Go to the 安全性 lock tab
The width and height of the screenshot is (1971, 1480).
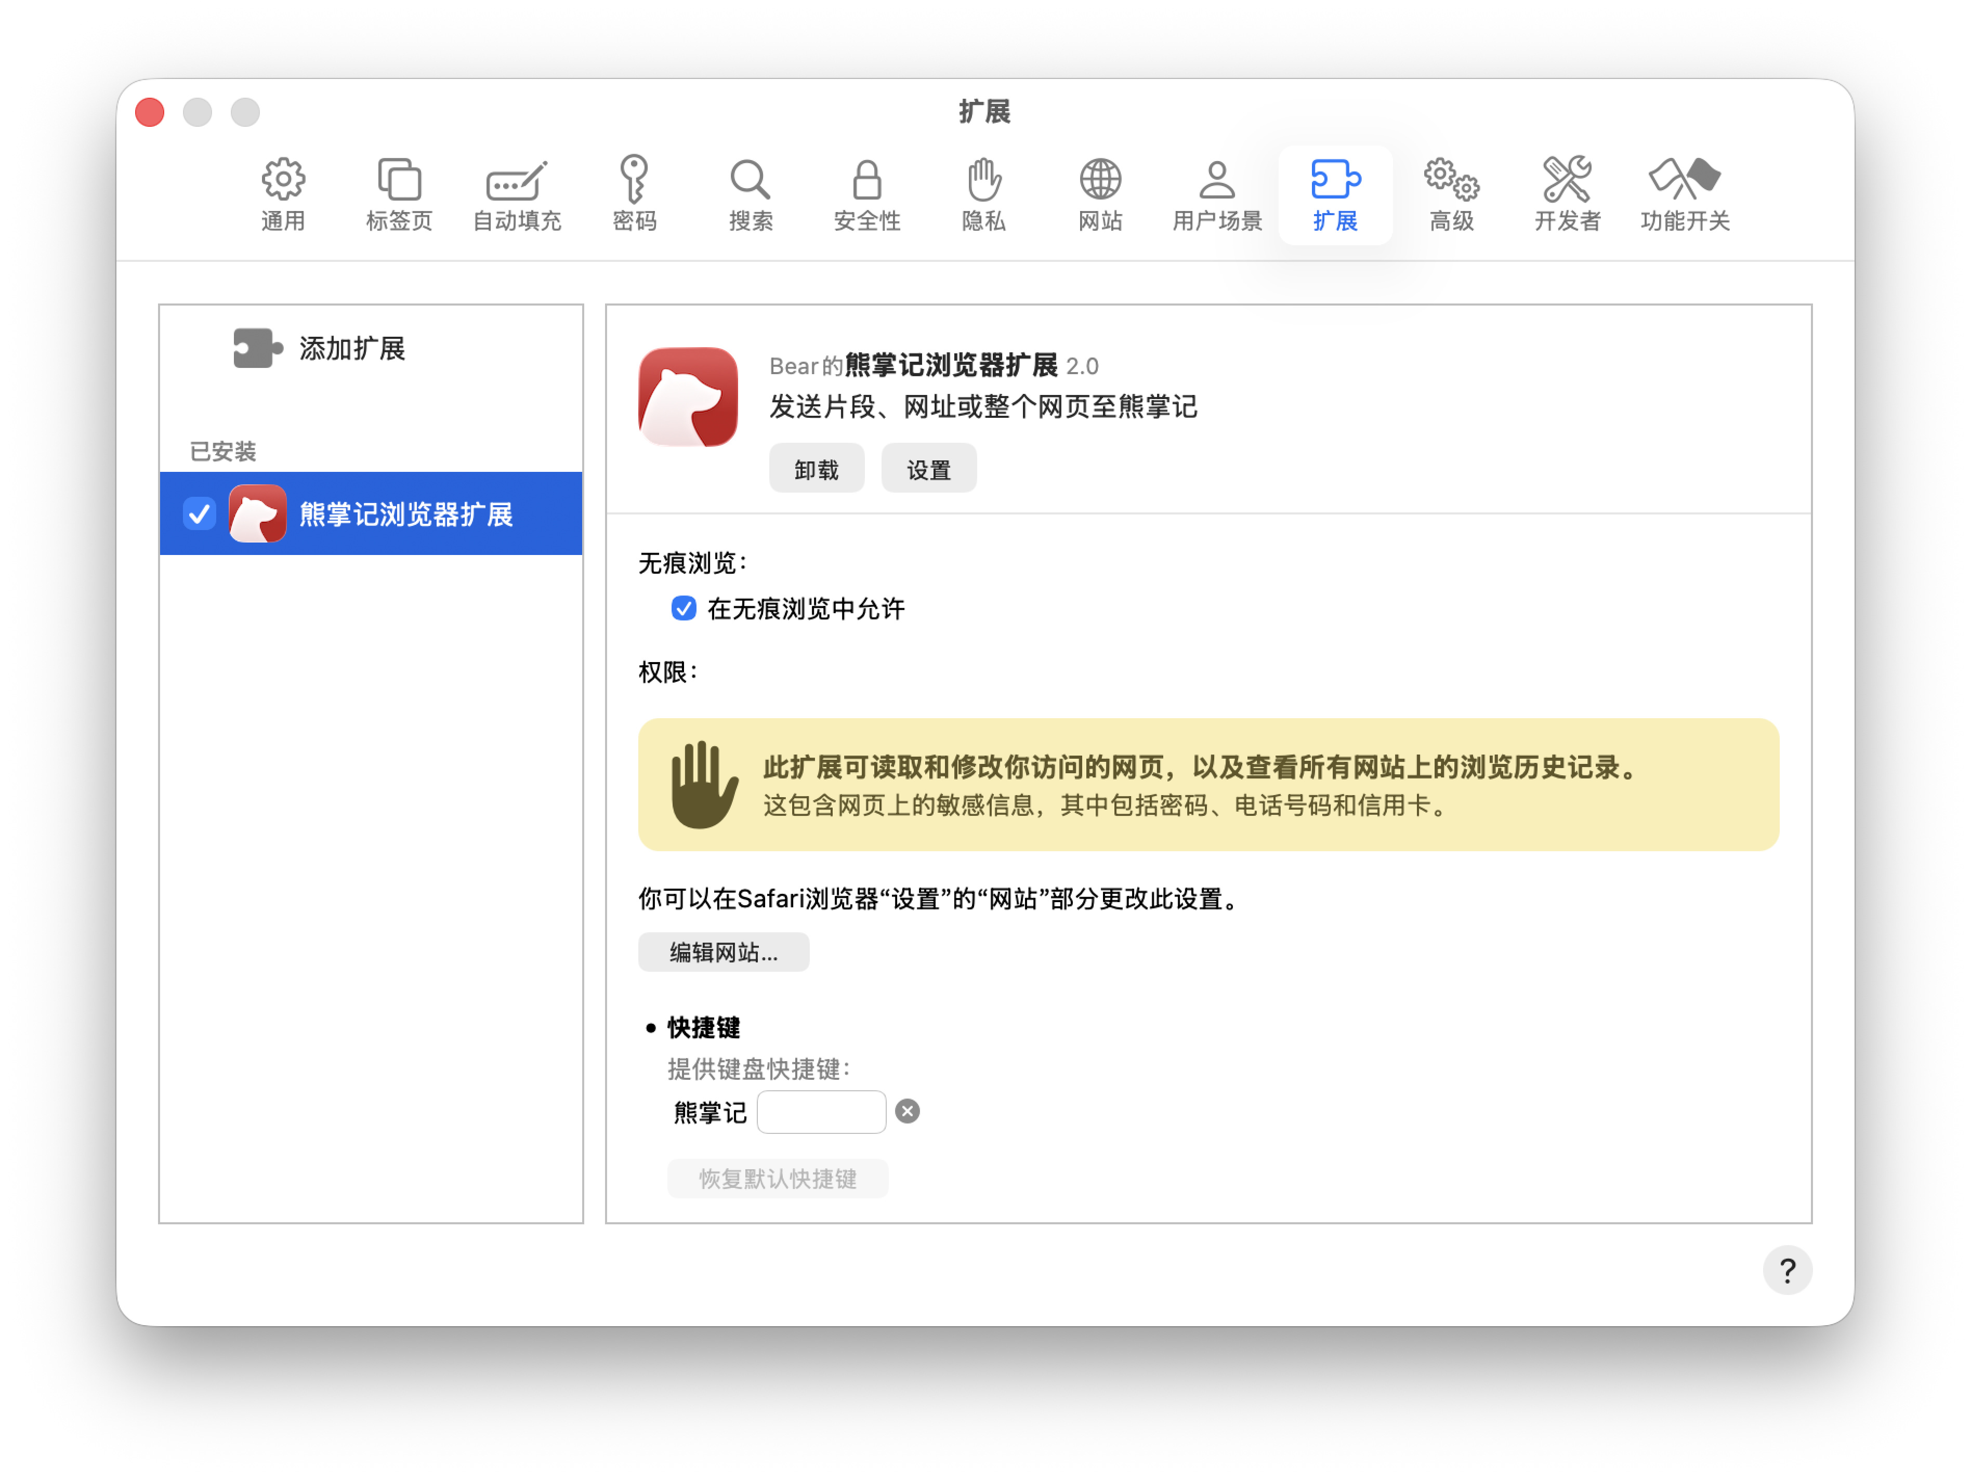pyautogui.click(x=867, y=194)
